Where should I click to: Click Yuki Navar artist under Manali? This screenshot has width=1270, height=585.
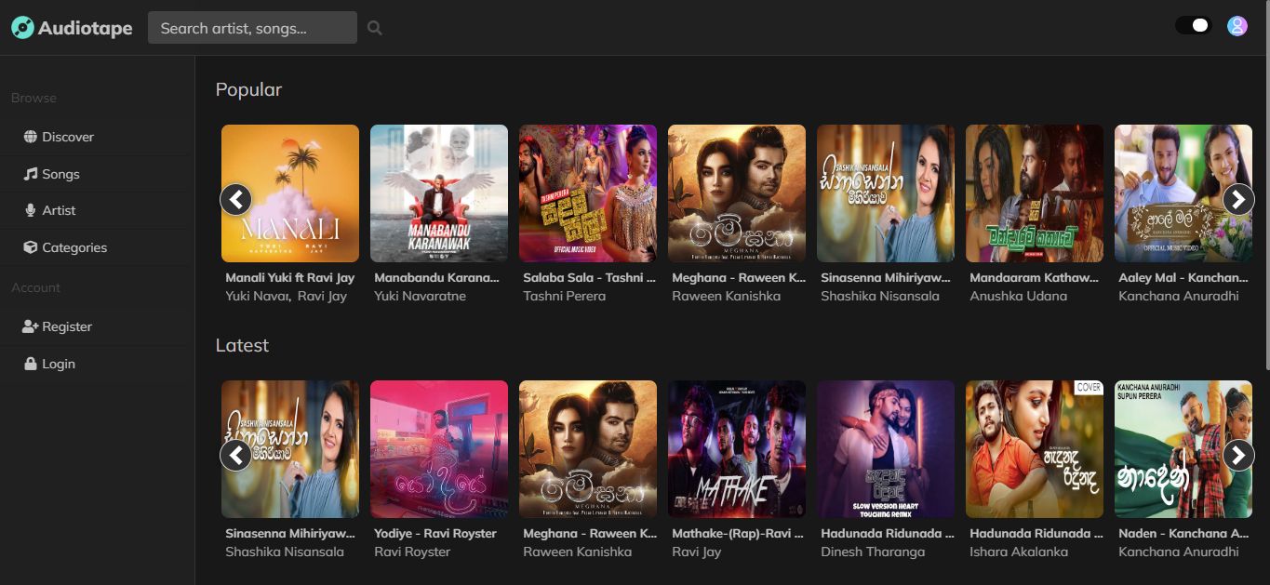(258, 296)
